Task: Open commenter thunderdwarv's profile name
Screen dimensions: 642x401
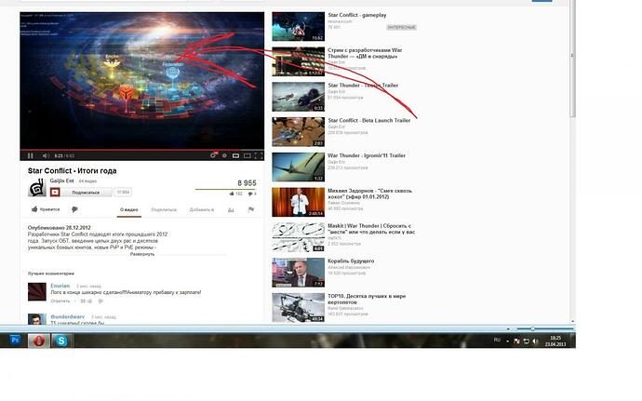Action: [68, 316]
